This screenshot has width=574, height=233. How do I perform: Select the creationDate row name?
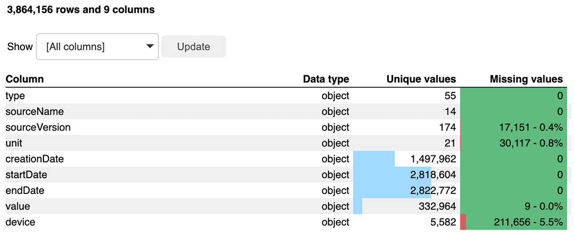(x=34, y=159)
